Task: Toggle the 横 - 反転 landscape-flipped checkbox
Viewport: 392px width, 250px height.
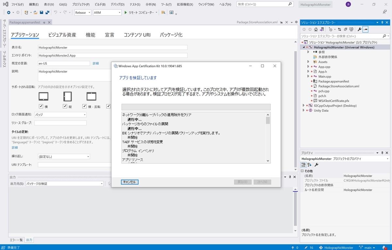Action: [84, 106]
